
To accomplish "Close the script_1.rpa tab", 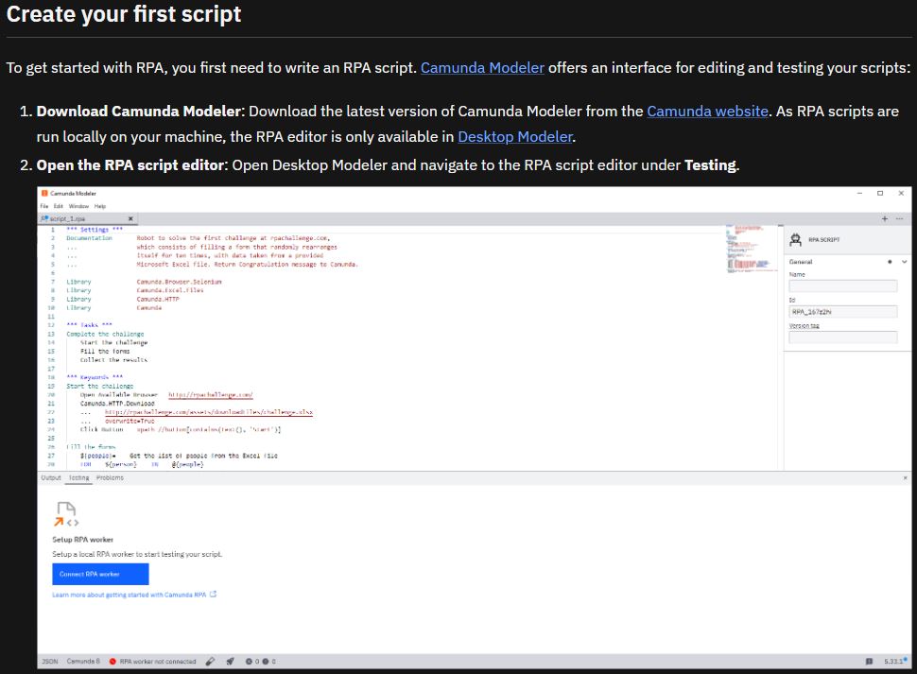I will pos(130,218).
